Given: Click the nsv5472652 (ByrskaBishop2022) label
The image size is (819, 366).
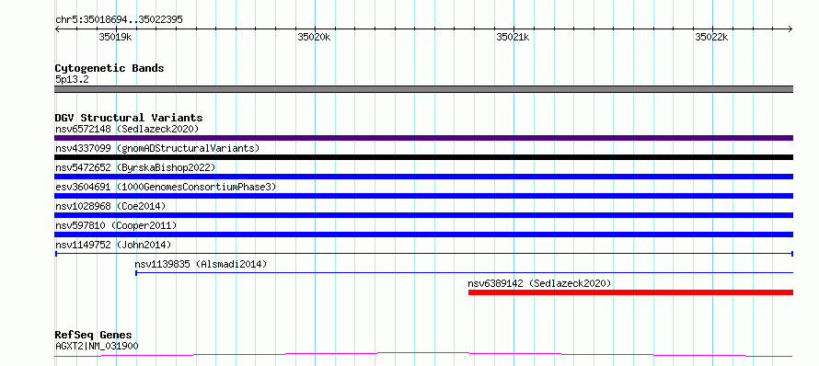Looking at the screenshot, I should (x=135, y=167).
